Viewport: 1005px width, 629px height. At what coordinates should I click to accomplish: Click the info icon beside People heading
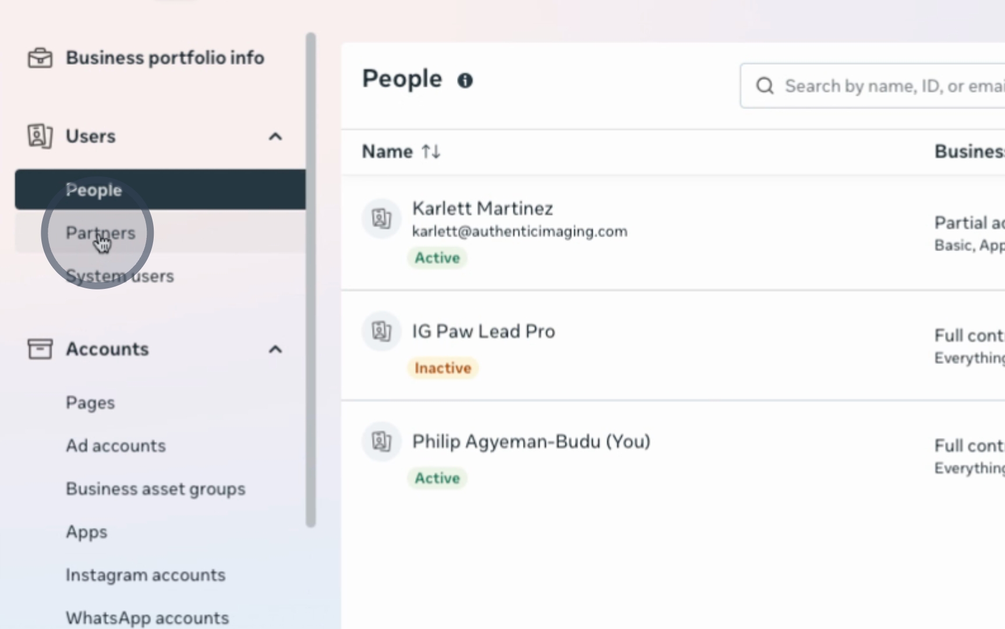(465, 80)
